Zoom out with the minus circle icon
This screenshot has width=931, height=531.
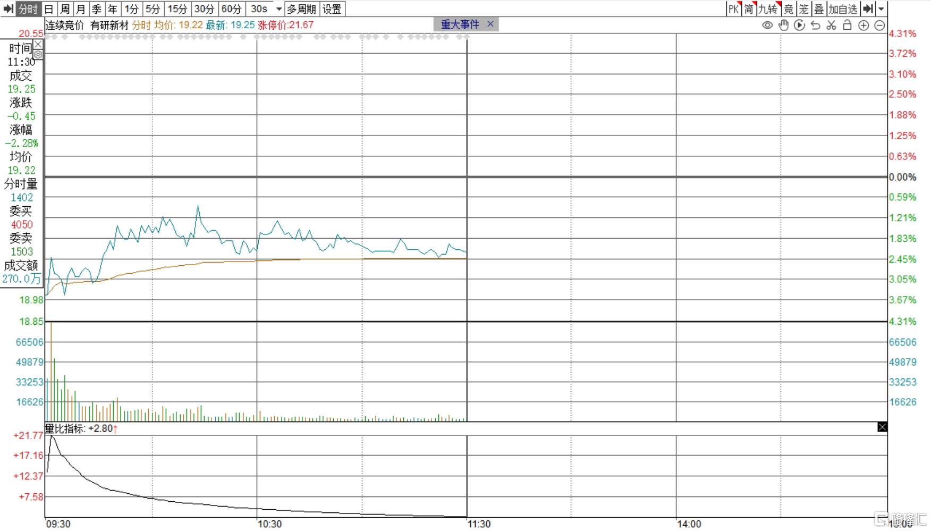[879, 25]
